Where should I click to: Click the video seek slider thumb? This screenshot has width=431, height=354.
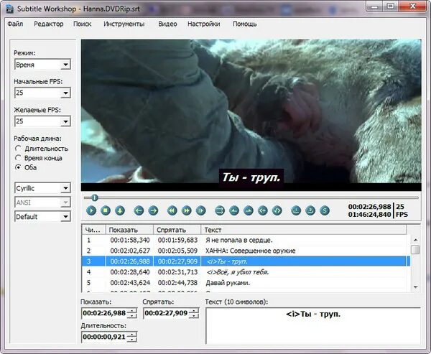pyautogui.click(x=95, y=197)
